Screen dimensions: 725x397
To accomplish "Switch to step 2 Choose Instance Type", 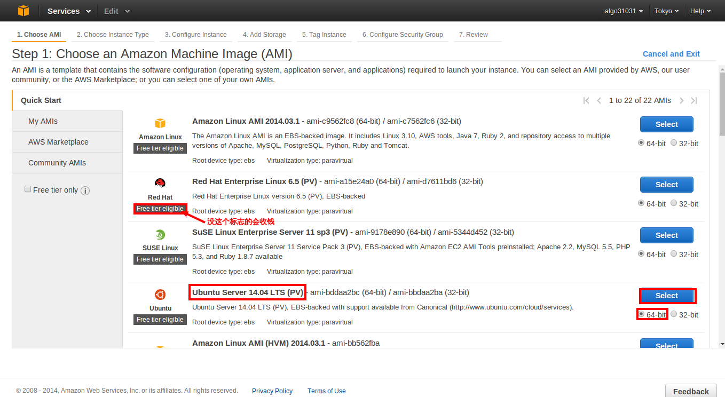I will [113, 35].
